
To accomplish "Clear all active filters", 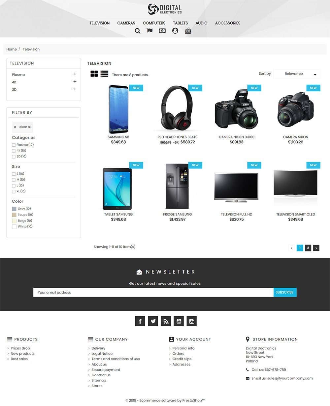I will tap(22, 127).
